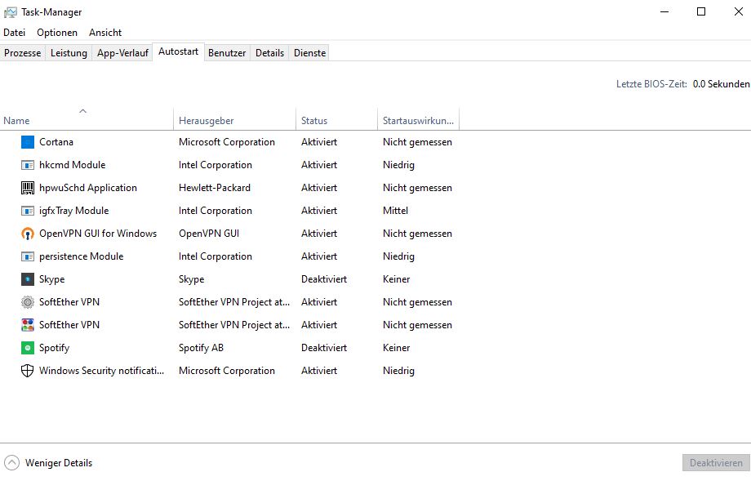Sort by the Startauswirkungen column header
Screen dimensions: 751x481
pyautogui.click(x=418, y=121)
